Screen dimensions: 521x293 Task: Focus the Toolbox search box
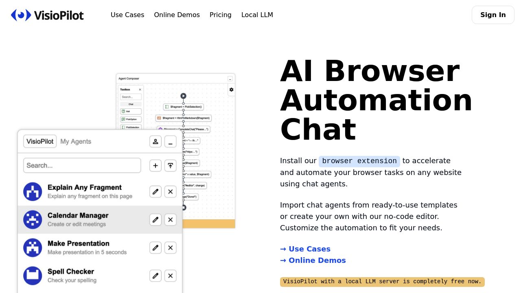pyautogui.click(x=131, y=97)
